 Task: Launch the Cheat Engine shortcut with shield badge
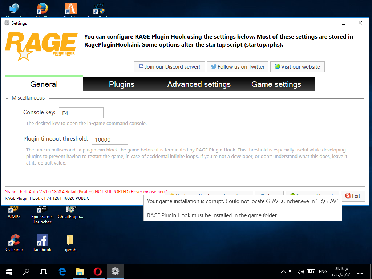[99, 9]
